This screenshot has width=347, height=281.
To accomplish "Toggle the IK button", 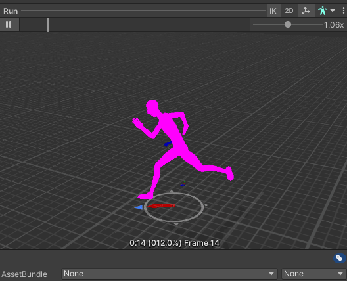I will (x=273, y=11).
